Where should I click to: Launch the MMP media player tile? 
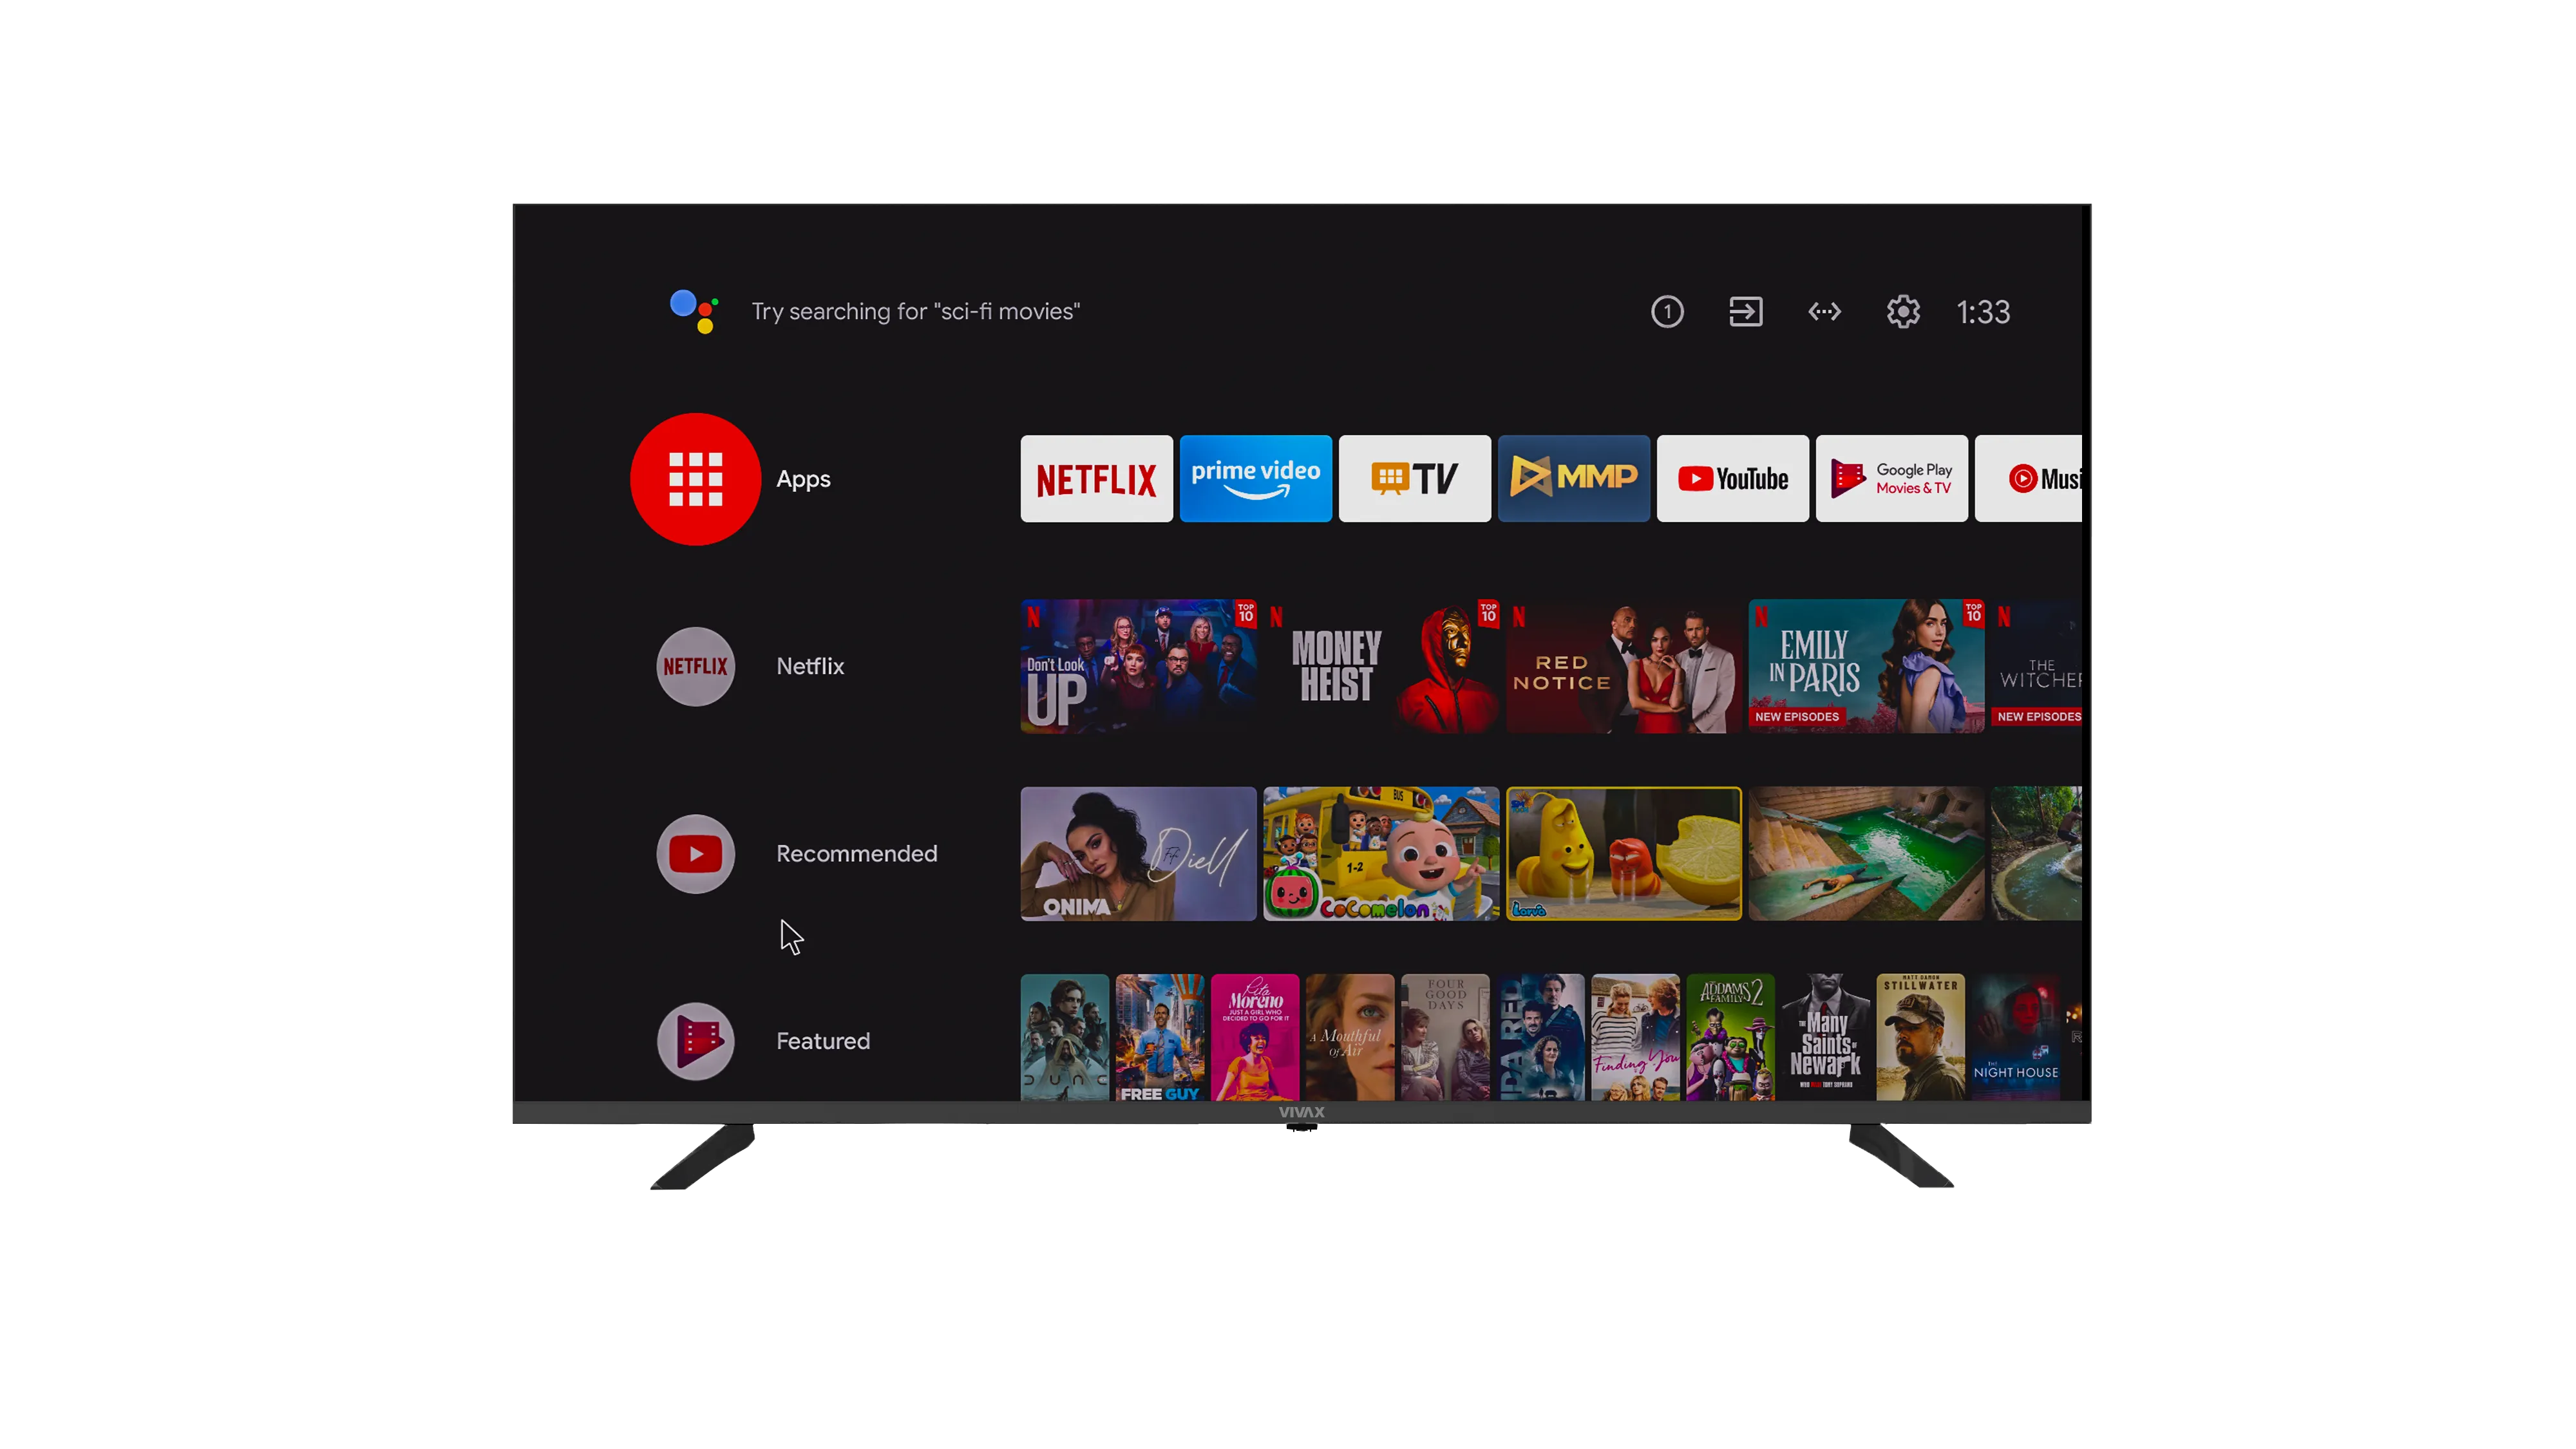[x=1573, y=479]
